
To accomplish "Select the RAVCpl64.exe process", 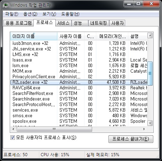I will click(x=79, y=88).
